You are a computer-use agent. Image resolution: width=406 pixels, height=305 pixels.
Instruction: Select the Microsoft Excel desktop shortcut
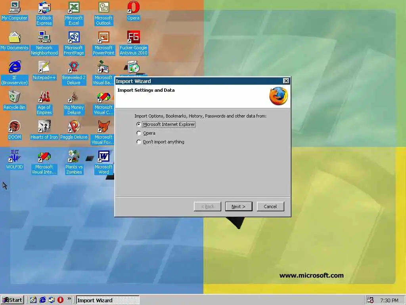(74, 13)
